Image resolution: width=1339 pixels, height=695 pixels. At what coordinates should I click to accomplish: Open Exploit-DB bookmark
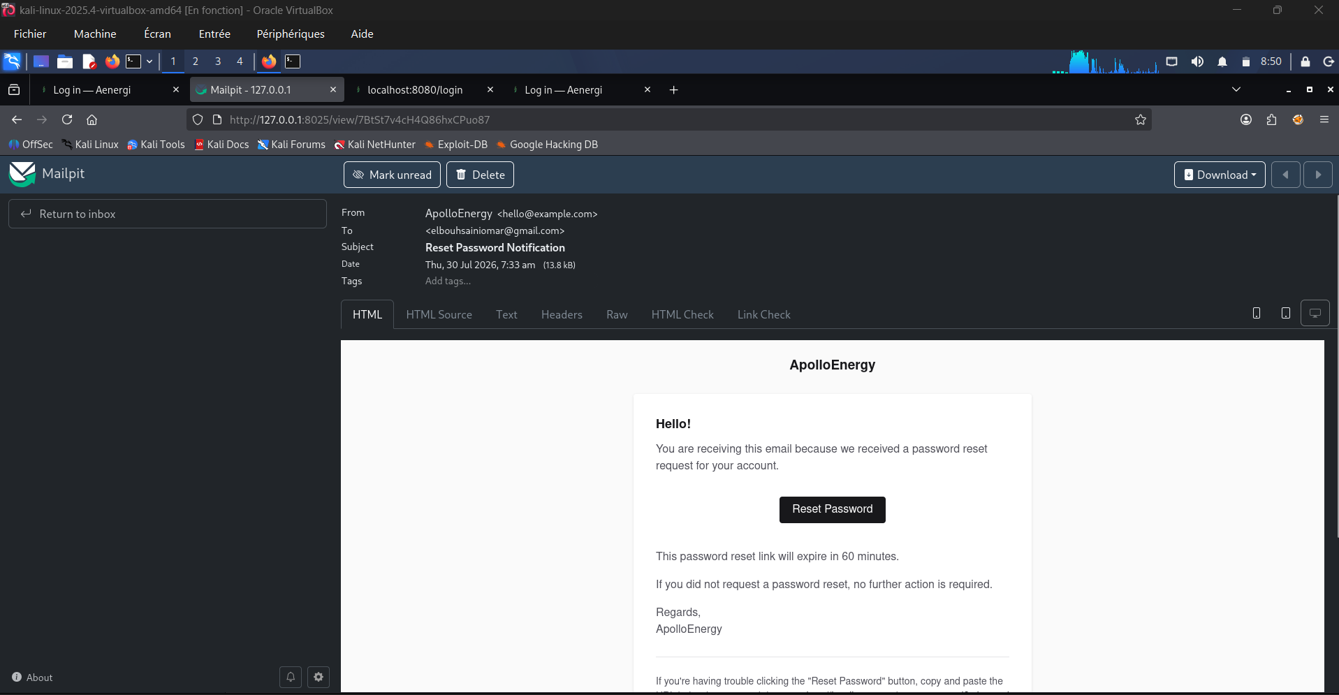456,145
